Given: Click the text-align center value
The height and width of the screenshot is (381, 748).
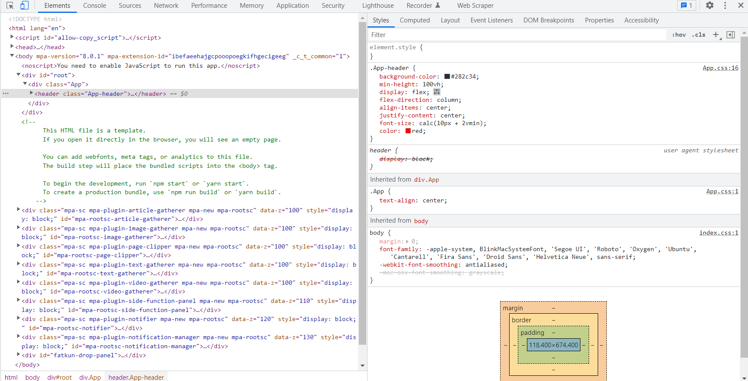Looking at the screenshot, I should click(x=435, y=201).
